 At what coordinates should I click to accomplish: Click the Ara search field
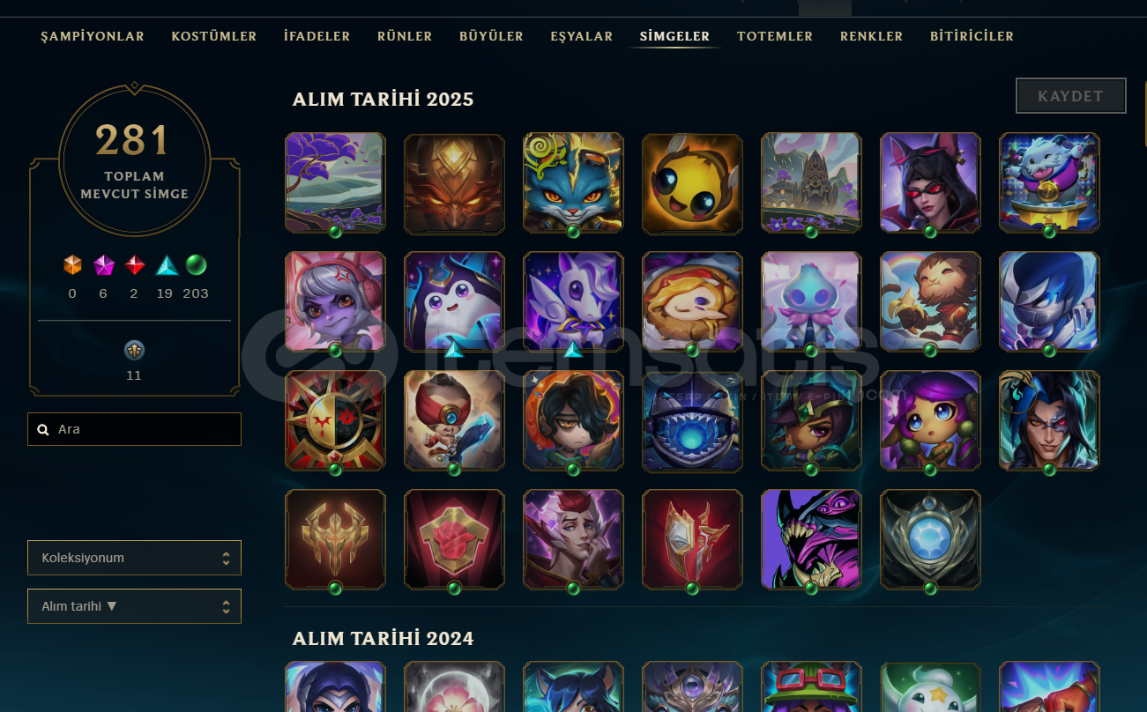point(134,429)
